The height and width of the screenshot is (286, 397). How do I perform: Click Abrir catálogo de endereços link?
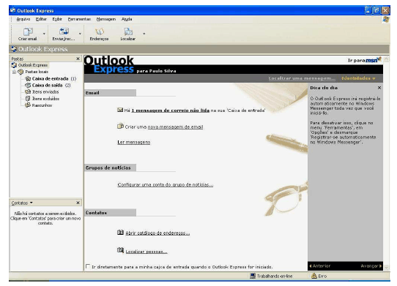point(157,233)
